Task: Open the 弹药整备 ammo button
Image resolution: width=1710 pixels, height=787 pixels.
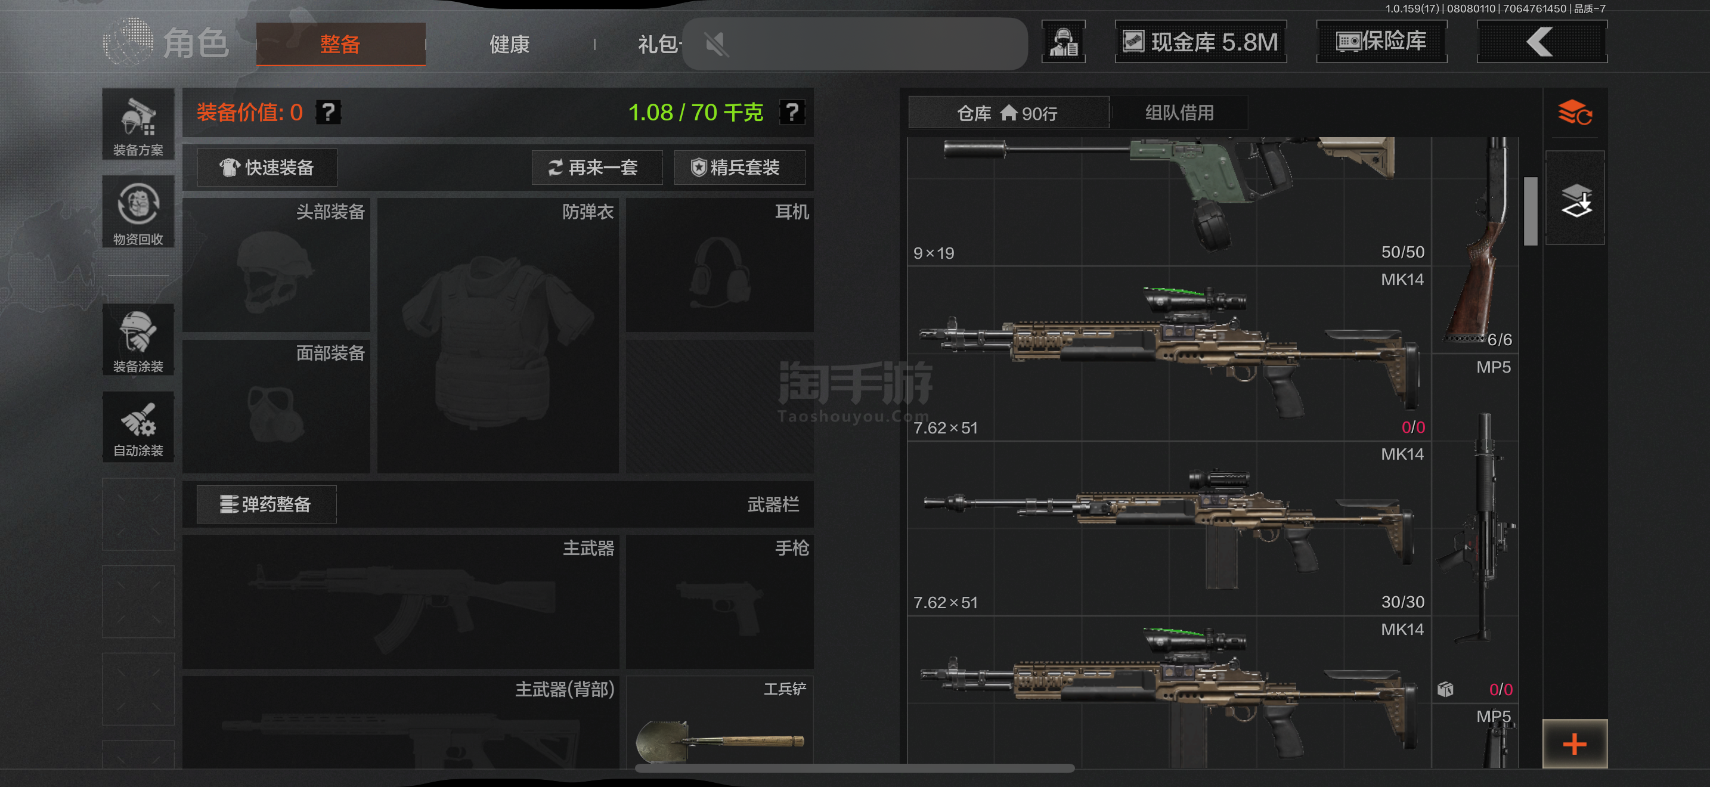Action: pyautogui.click(x=267, y=504)
